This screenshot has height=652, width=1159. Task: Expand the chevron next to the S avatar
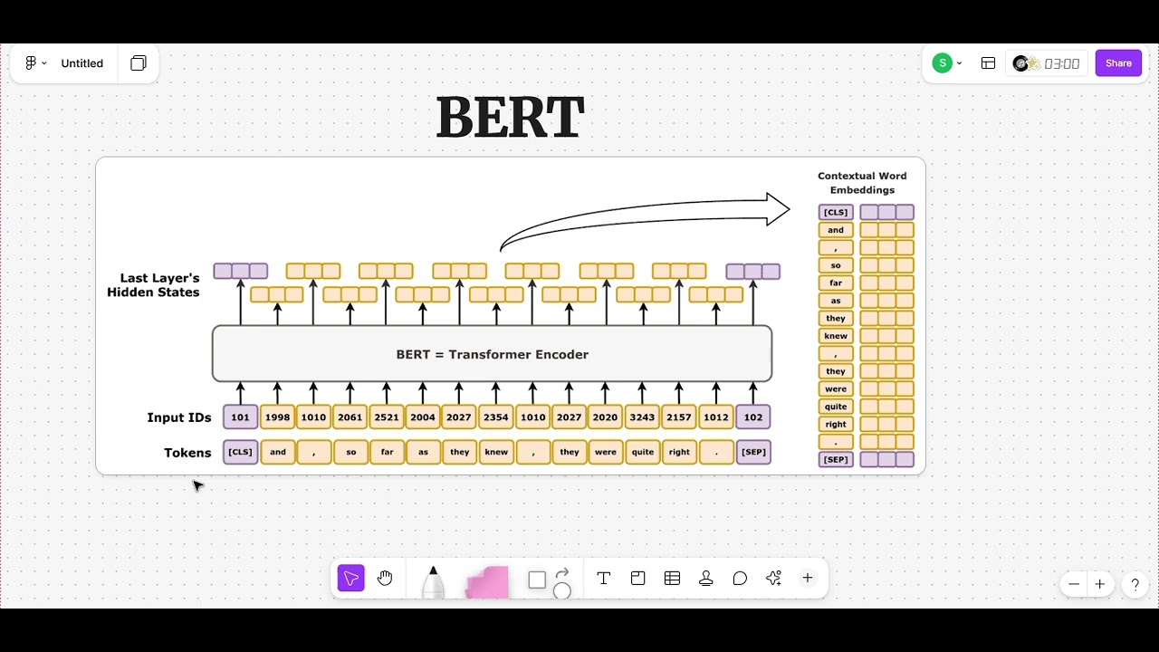click(x=960, y=63)
